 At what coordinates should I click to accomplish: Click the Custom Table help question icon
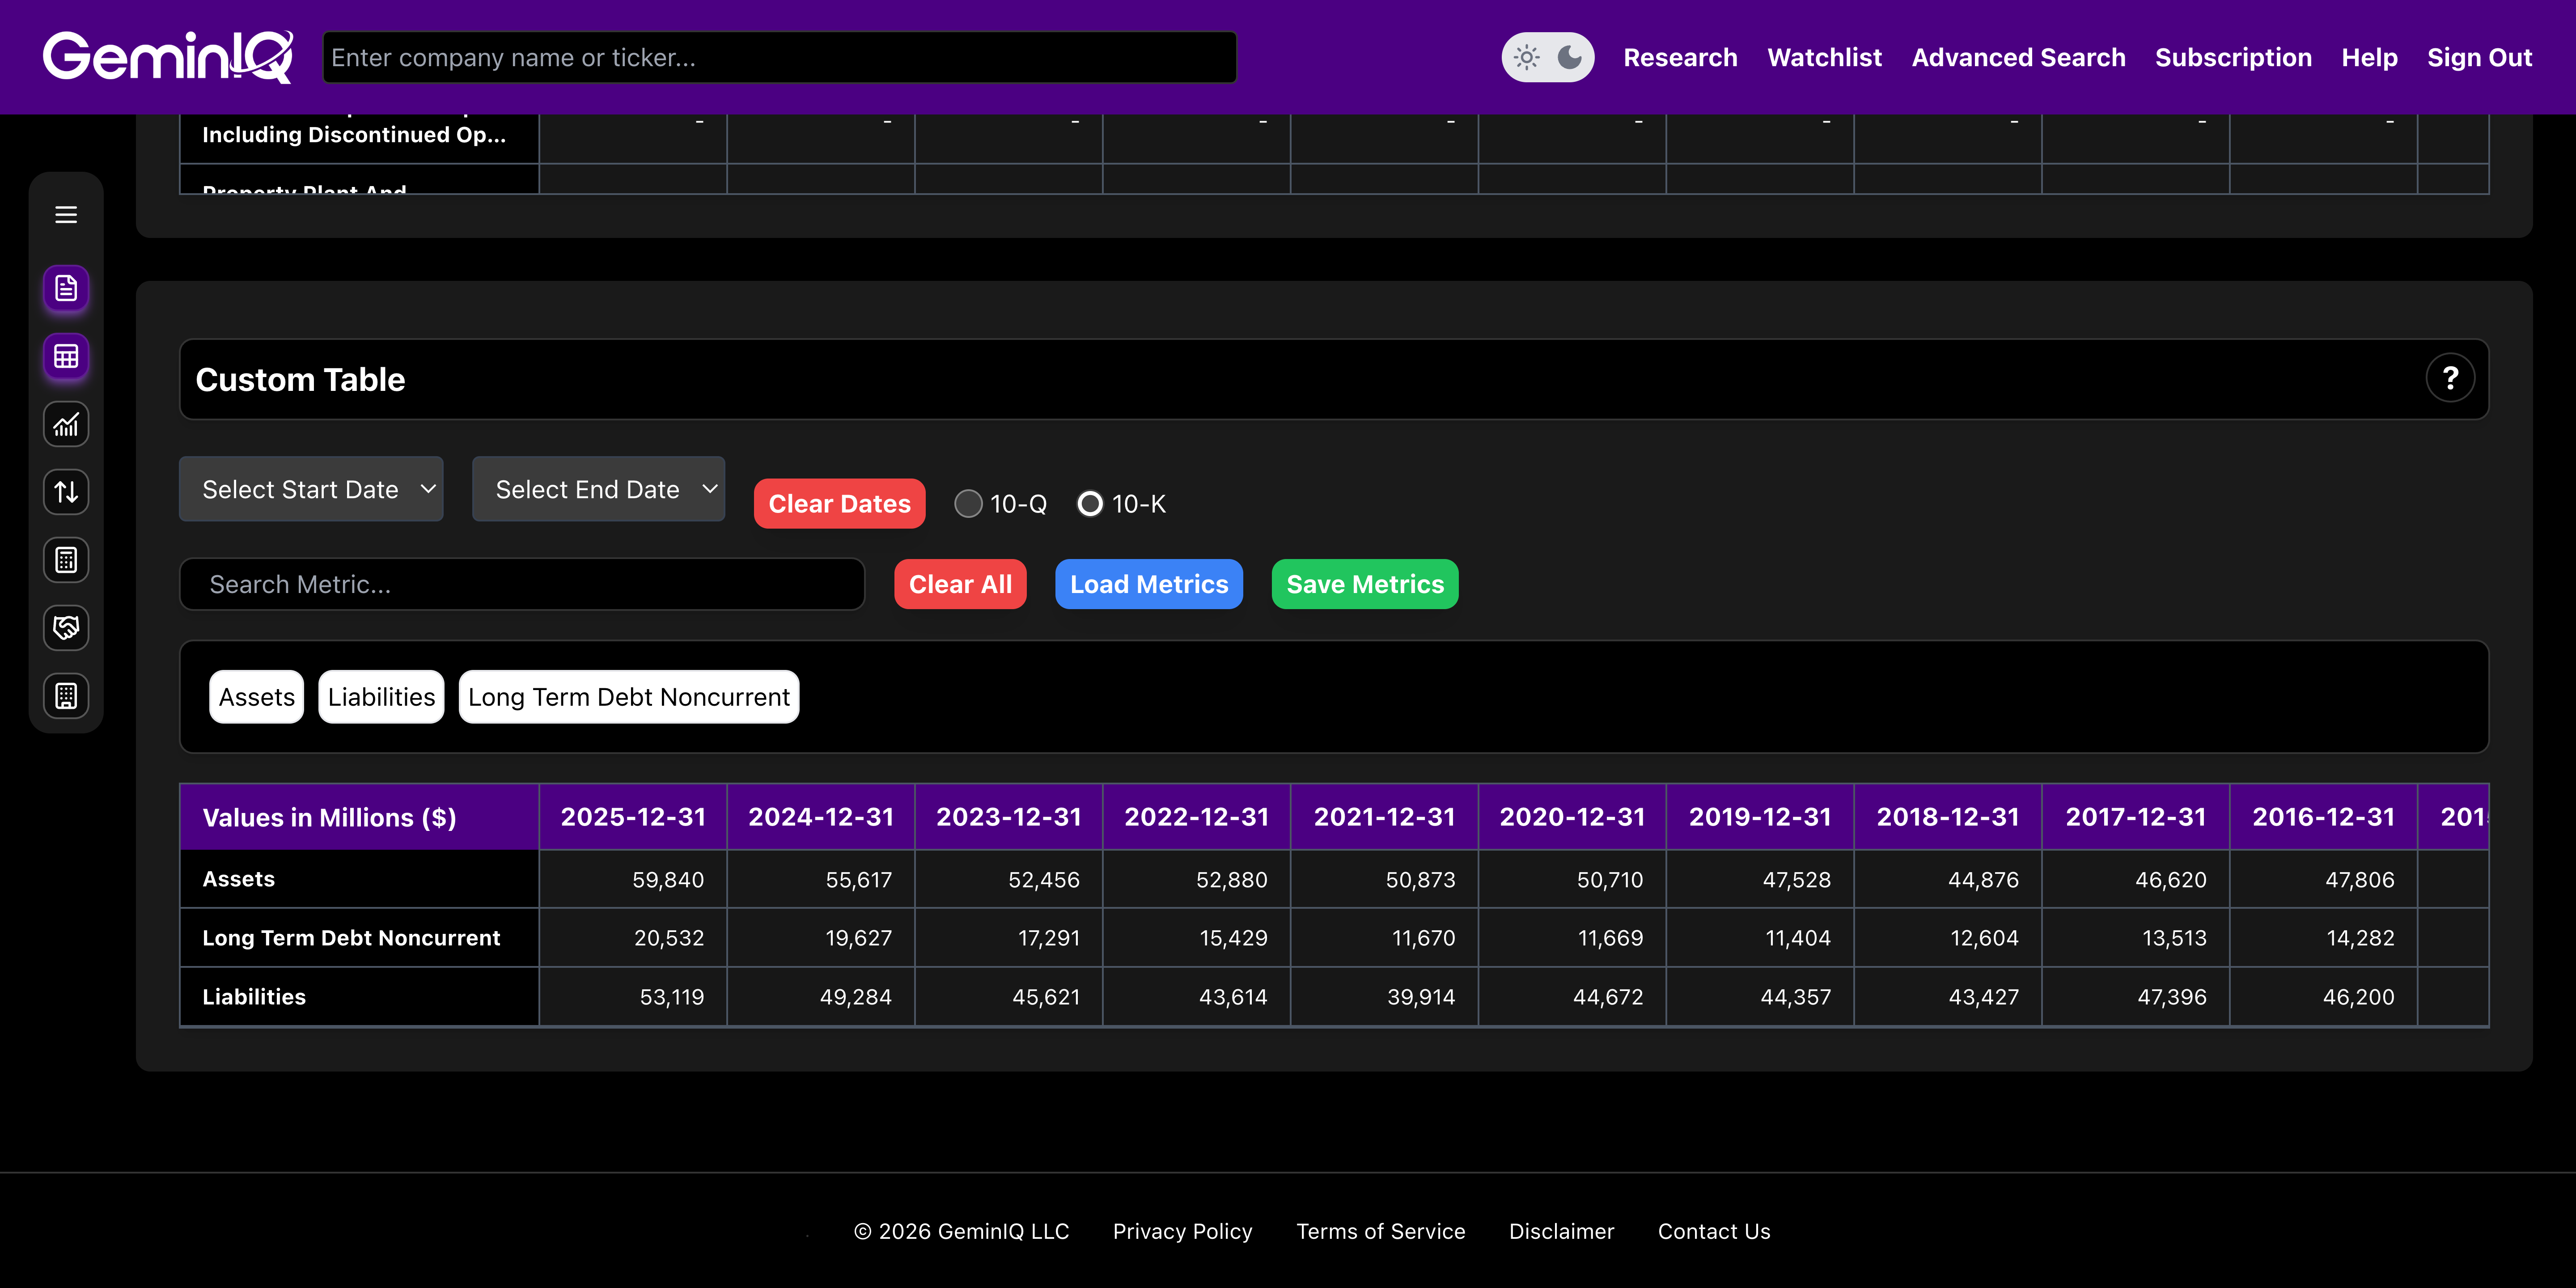point(2449,379)
